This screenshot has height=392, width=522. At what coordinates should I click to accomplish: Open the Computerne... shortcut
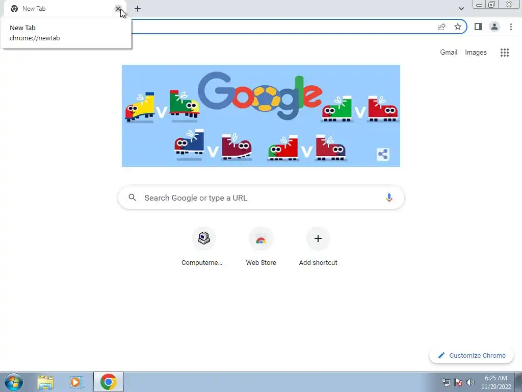(203, 247)
